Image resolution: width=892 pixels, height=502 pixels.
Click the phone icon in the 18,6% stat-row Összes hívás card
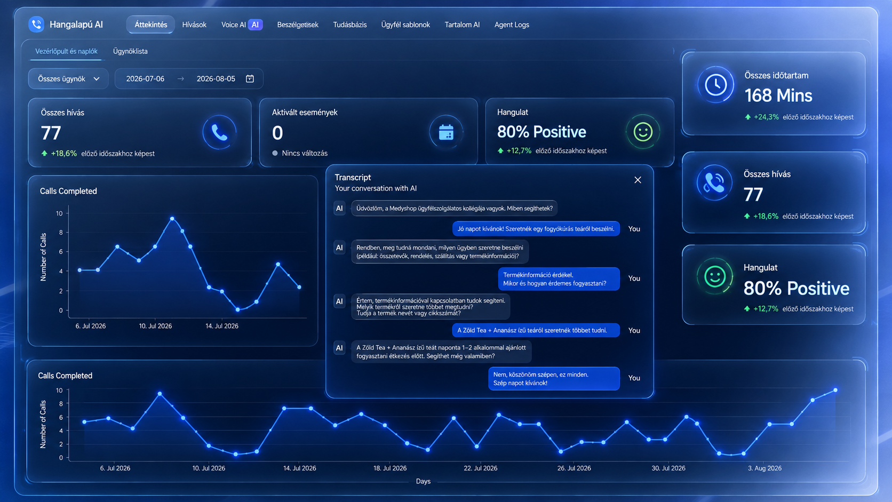[x=219, y=132]
